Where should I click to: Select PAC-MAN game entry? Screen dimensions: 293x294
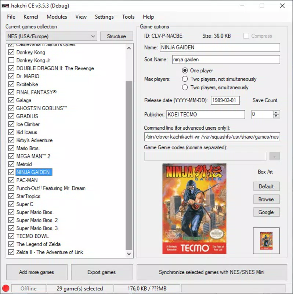click(27, 180)
